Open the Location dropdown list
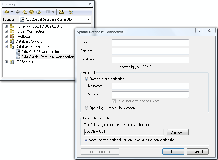218x160 pixels. [x=89, y=19]
